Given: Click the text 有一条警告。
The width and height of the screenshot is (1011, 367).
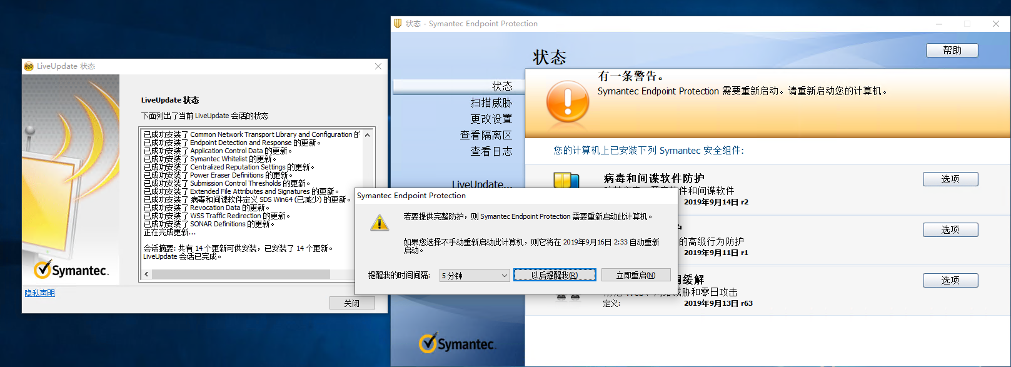Looking at the screenshot, I should click(x=630, y=76).
